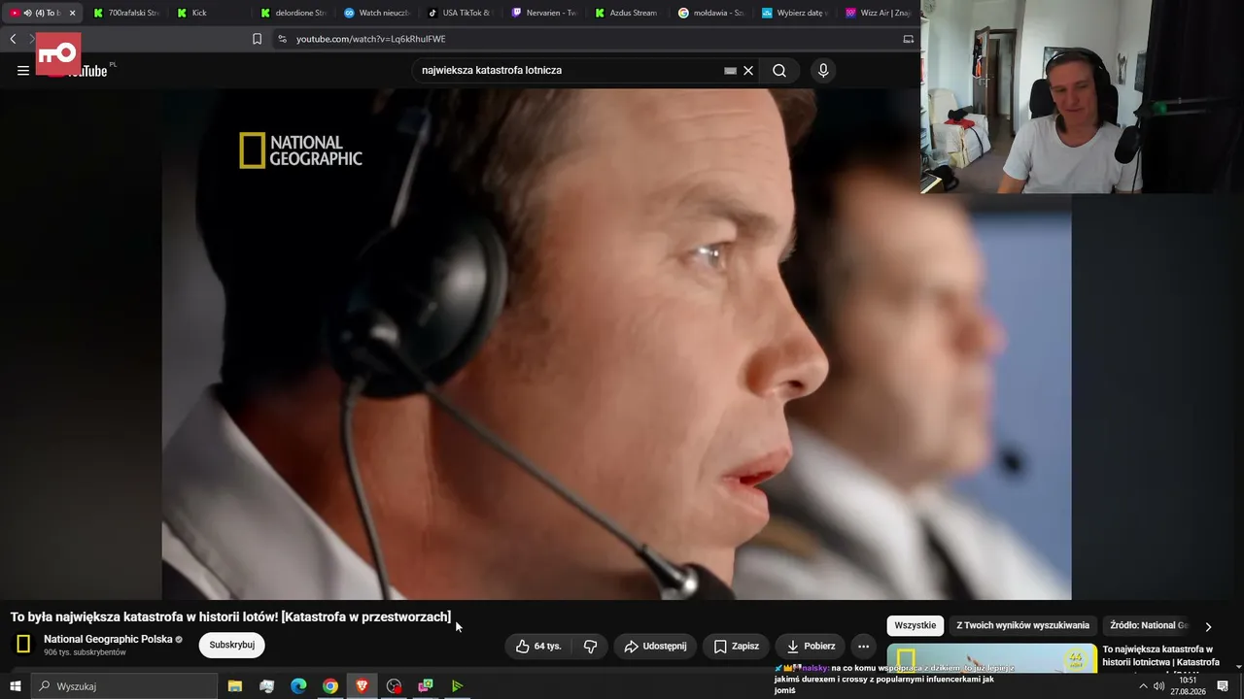
Task: Click the Windows taskbar search box 'Wyszukaj'
Action: 124,686
